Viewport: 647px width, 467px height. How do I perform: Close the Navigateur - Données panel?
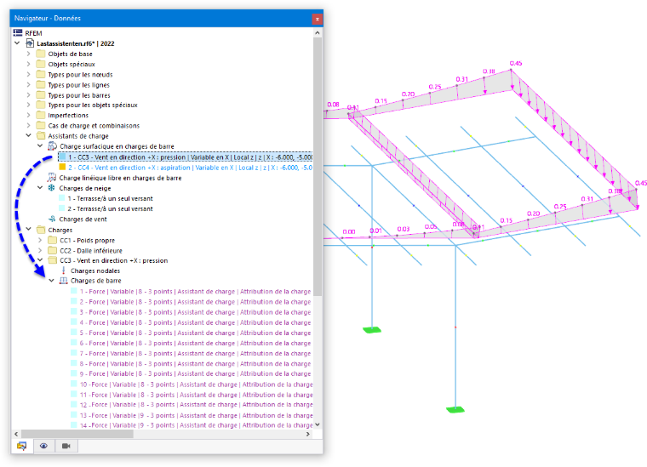point(317,19)
